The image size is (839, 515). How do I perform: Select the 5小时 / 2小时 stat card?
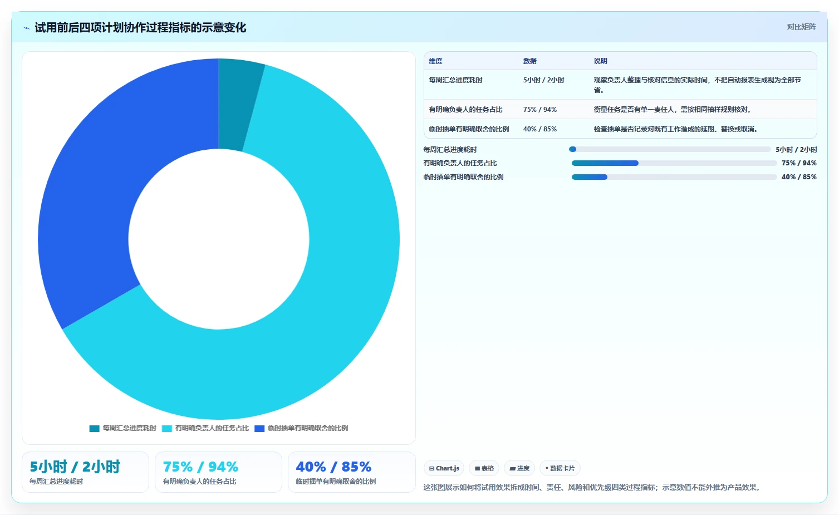(85, 472)
